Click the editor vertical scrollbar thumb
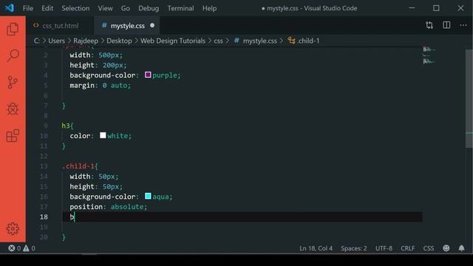The height and width of the screenshot is (266, 473). [469, 98]
